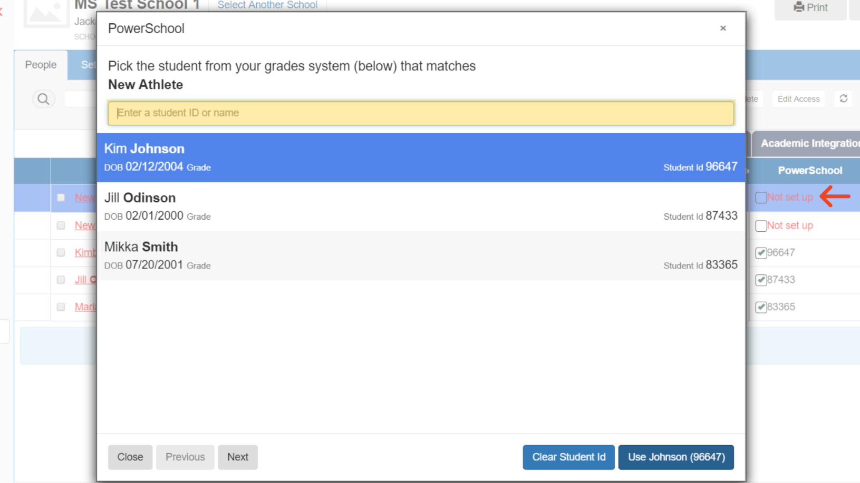
Task: Click the magnifier search icon
Action: [43, 99]
